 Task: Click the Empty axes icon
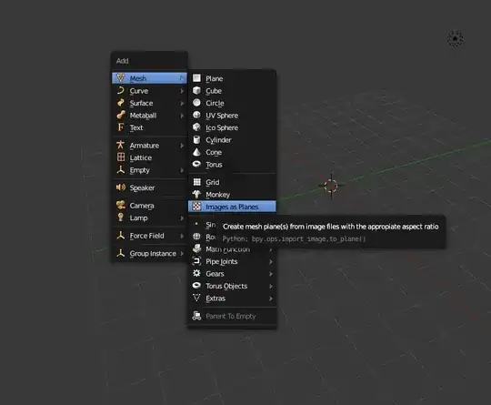(121, 169)
